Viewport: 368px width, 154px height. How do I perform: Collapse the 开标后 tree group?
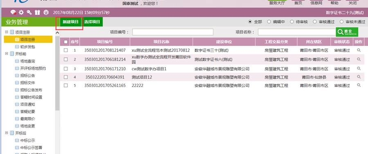point(6,133)
